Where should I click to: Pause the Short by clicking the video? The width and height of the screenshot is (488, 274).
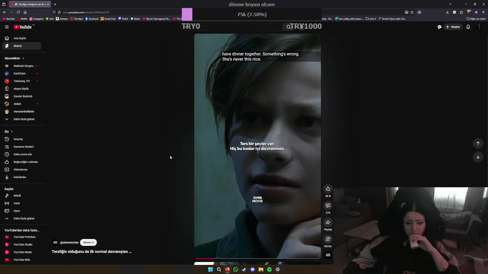pos(257,146)
